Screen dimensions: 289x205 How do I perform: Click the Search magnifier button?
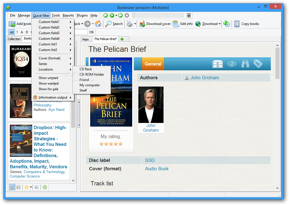point(114,24)
